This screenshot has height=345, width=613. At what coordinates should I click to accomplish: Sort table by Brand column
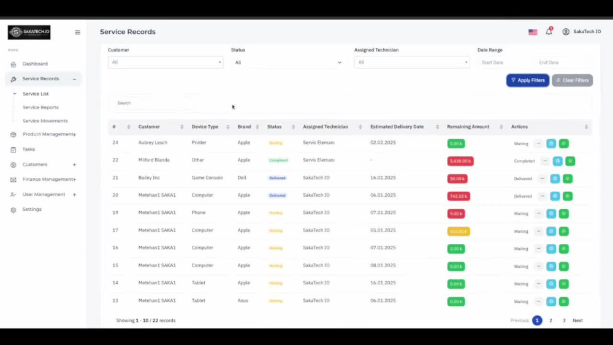248,127
